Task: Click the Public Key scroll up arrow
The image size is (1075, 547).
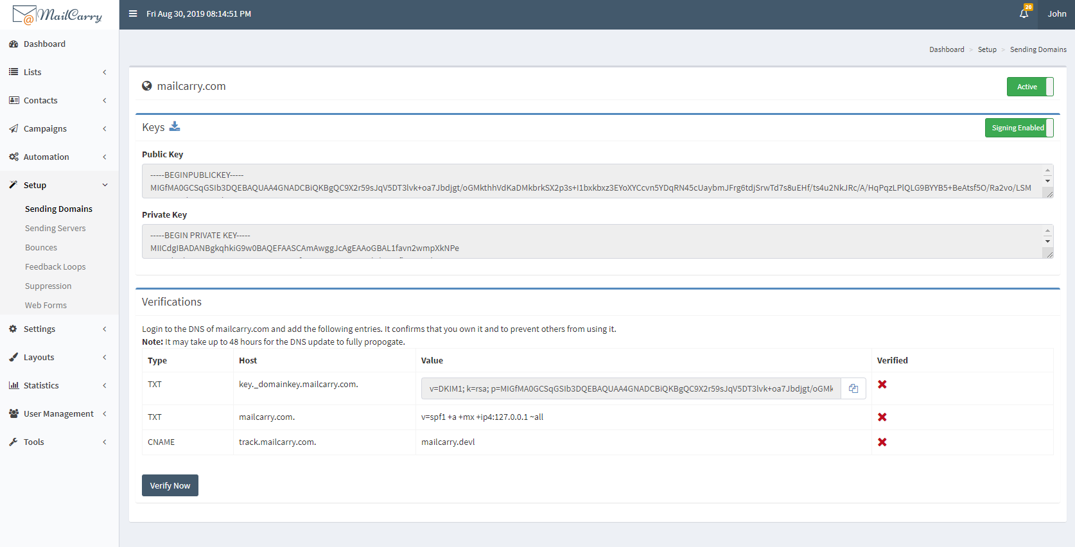Action: coord(1047,171)
